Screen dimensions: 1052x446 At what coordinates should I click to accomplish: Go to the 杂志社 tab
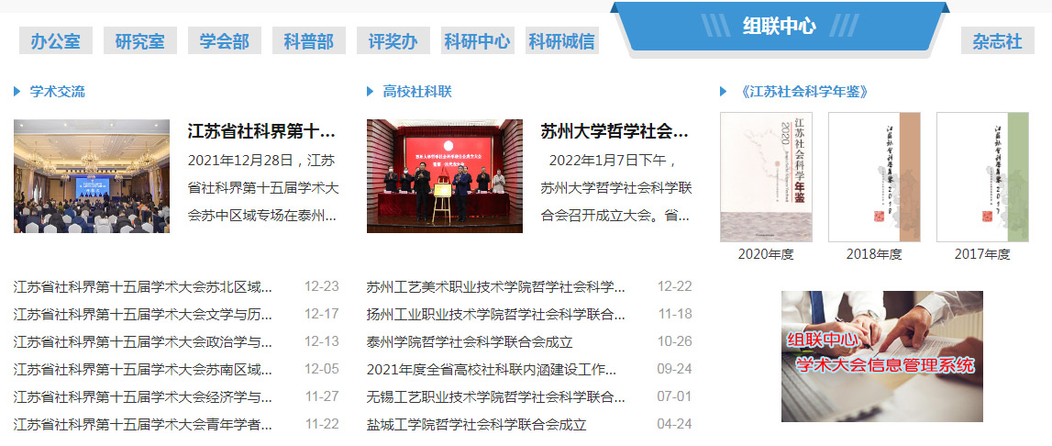point(997,41)
